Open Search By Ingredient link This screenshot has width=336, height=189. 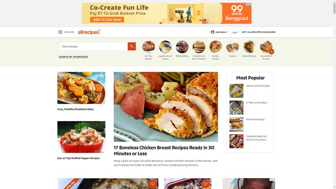(x=73, y=57)
